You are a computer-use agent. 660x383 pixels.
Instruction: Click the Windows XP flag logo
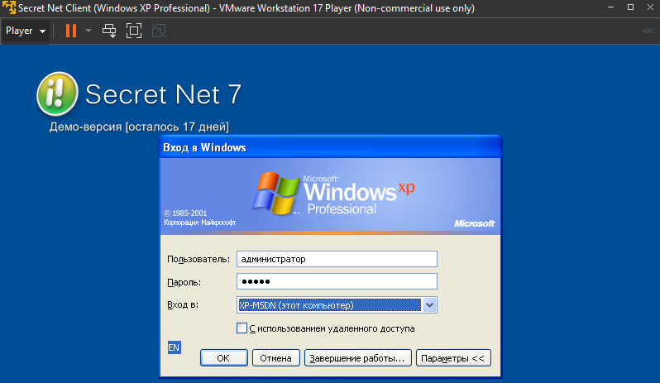click(275, 194)
